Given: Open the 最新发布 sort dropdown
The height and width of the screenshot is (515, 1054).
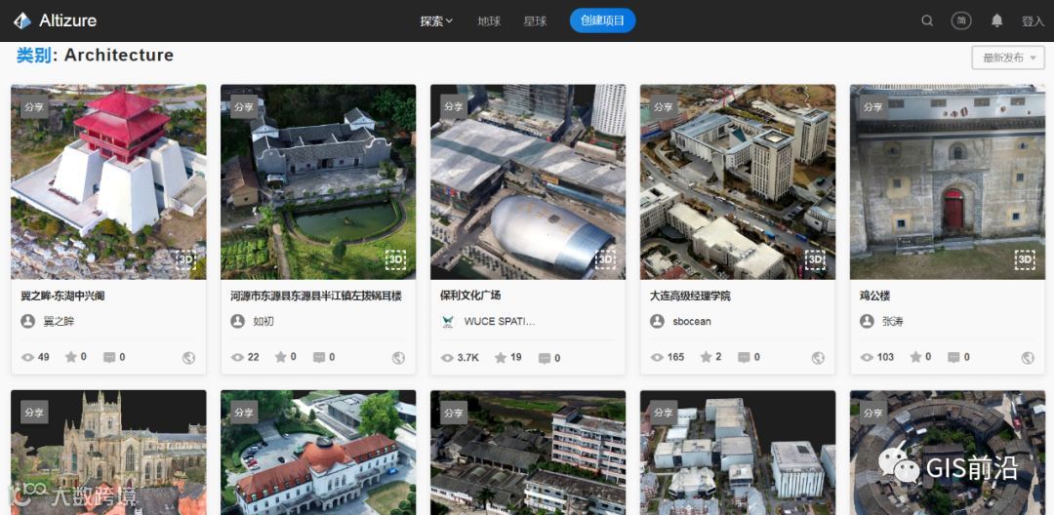Looking at the screenshot, I should [1008, 58].
